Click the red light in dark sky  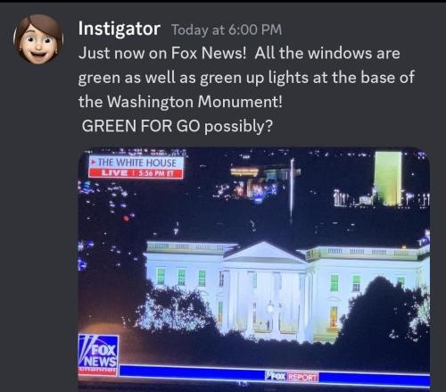click(126, 218)
